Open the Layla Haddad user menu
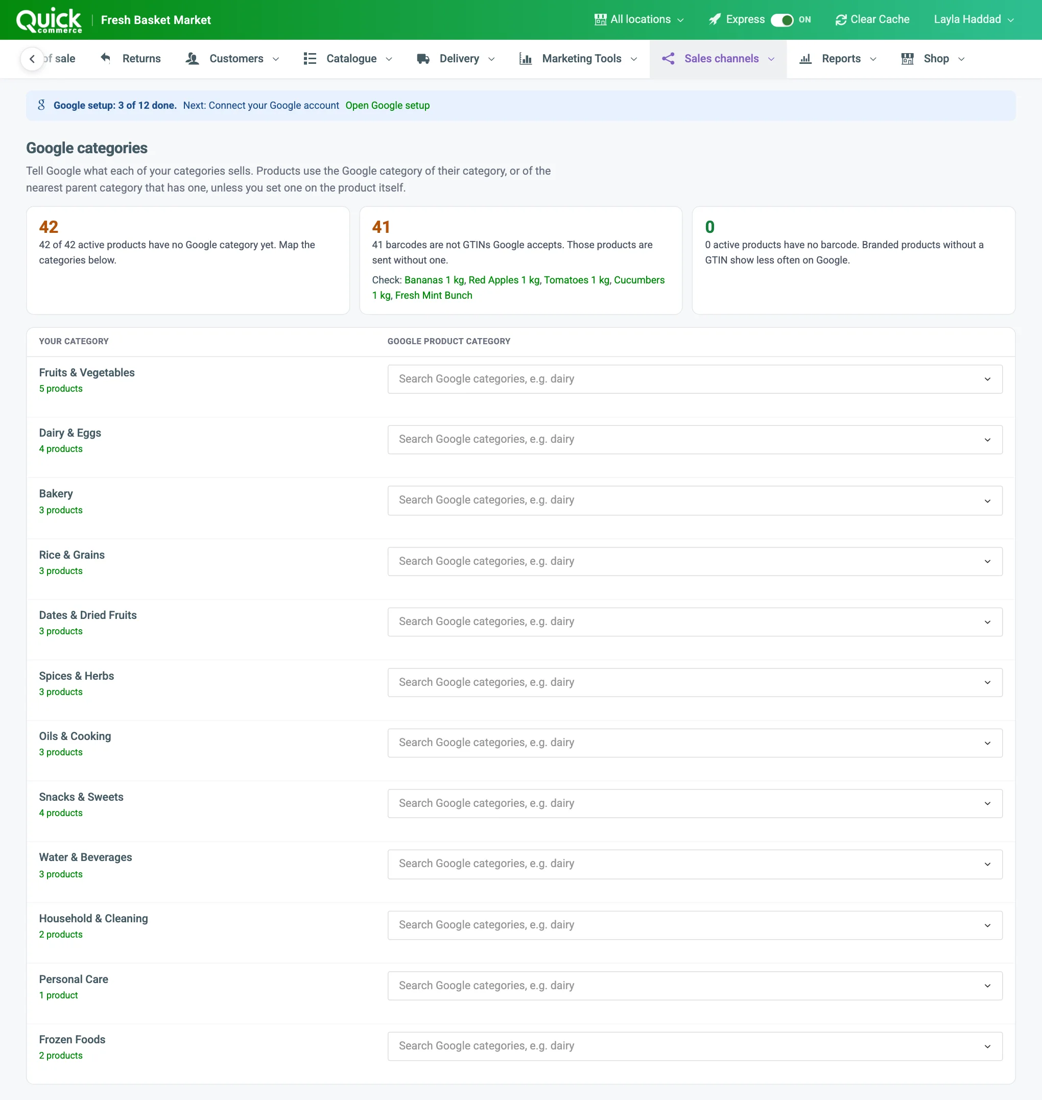The height and width of the screenshot is (1100, 1042). click(x=974, y=19)
